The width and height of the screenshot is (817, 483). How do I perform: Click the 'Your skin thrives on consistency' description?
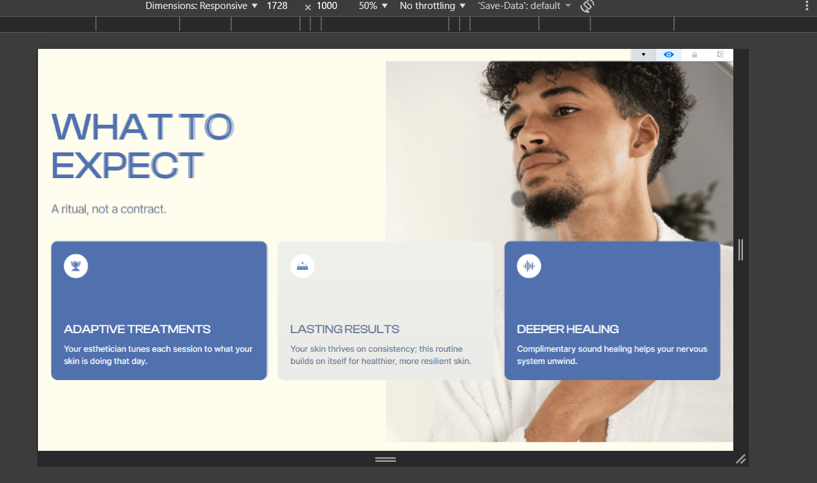point(381,355)
